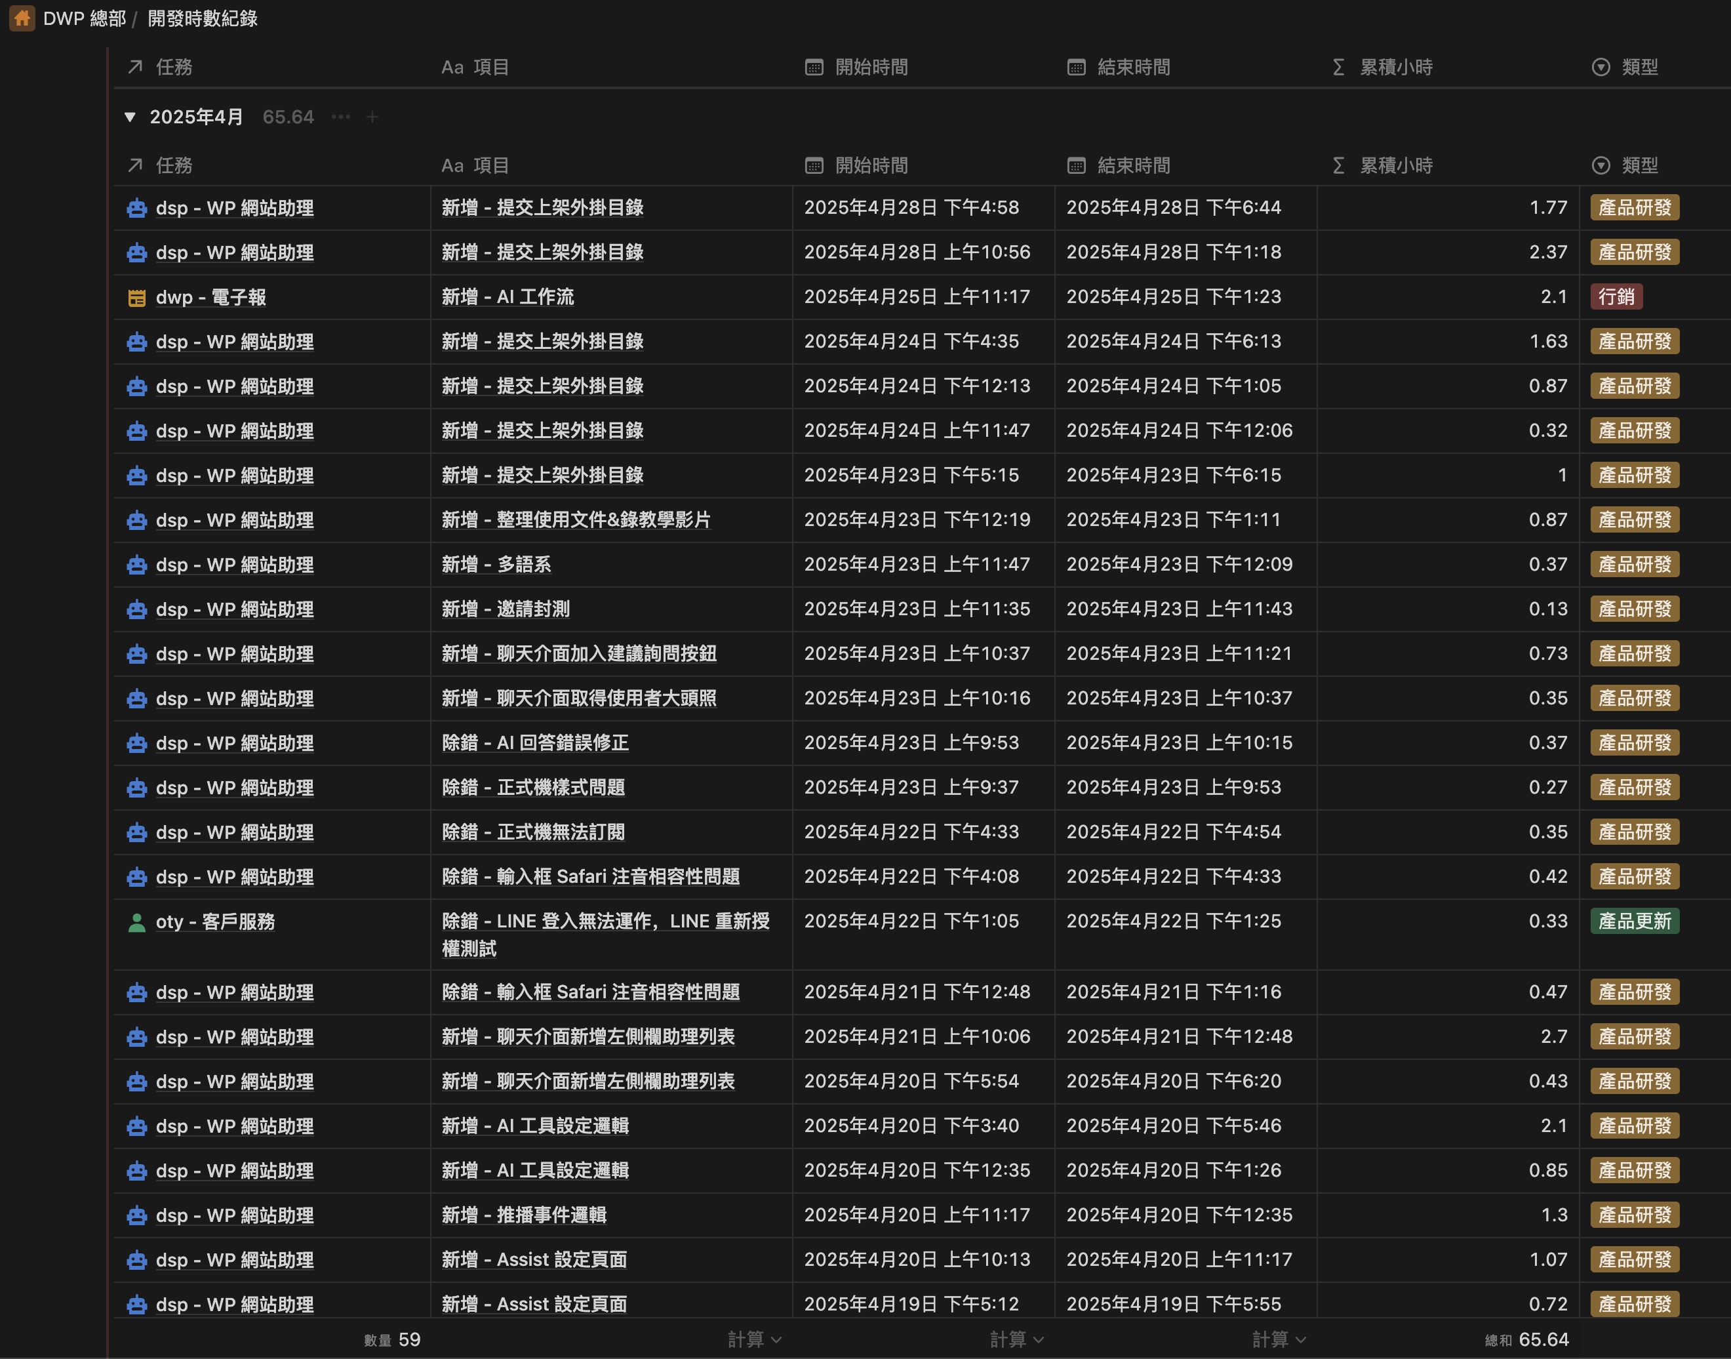Click robot icon in 聊天介面取得使用者大頭照 row
The image size is (1731, 1359).
pos(137,699)
